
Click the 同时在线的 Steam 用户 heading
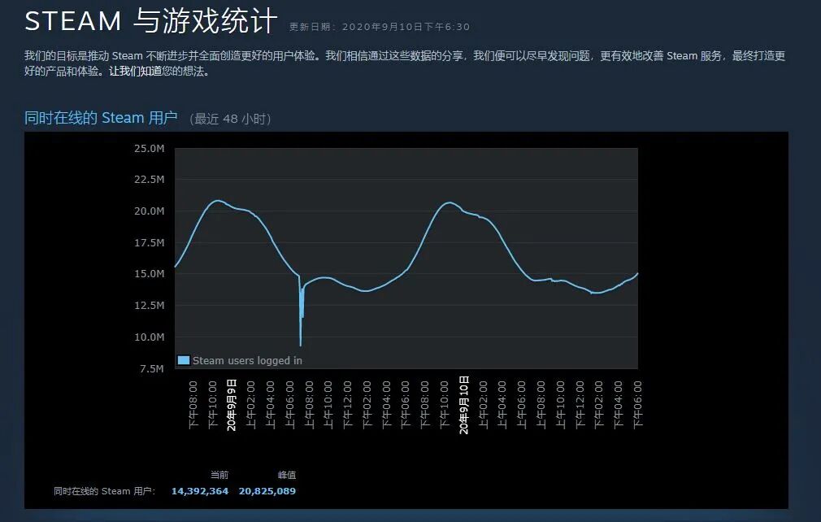tap(101, 118)
